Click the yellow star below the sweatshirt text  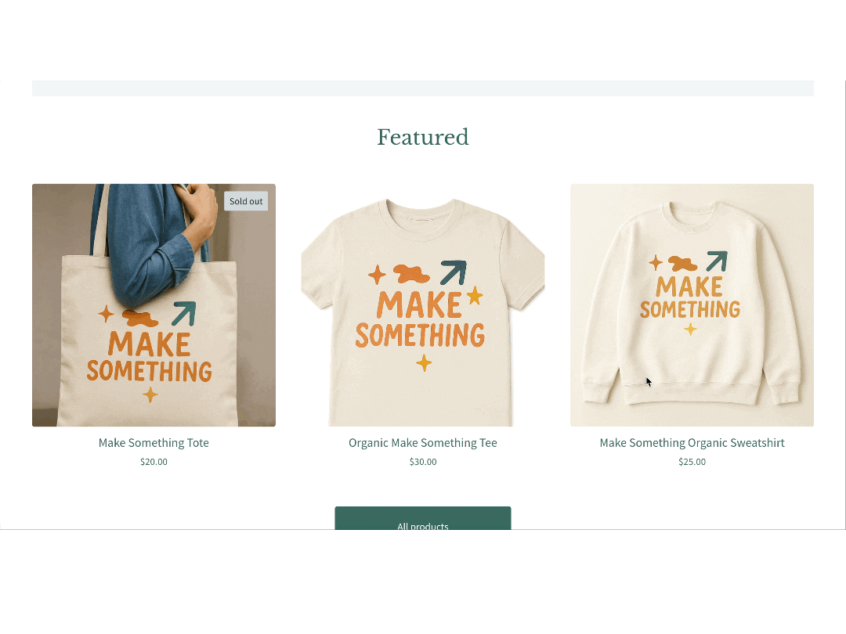[690, 330]
